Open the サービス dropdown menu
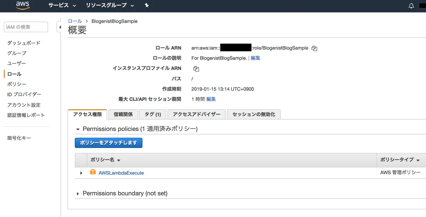 (62, 6)
